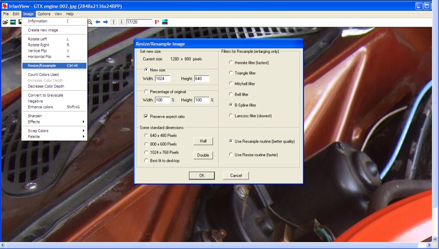The width and height of the screenshot is (439, 249).
Task: Select the Lanczos filter (slowest) option
Action: [x=231, y=115]
